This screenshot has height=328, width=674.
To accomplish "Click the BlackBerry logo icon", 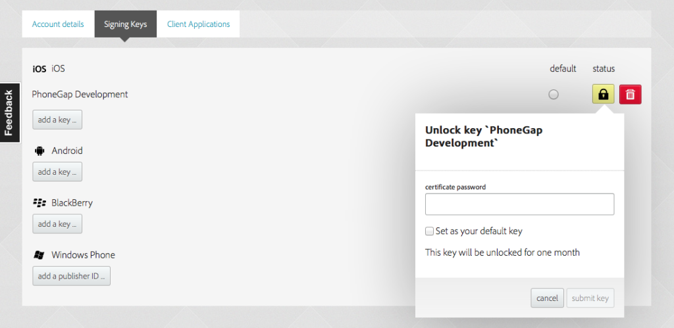I will 39,202.
